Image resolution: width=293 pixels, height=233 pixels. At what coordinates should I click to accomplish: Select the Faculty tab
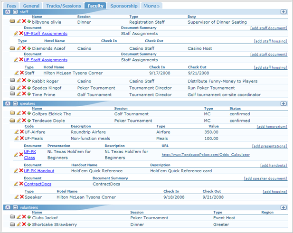95,6
